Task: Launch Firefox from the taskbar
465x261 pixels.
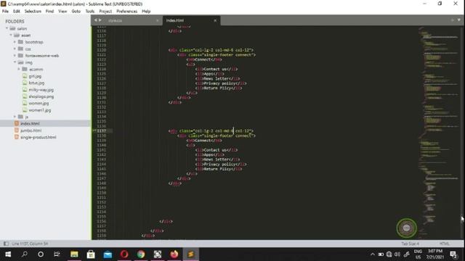Action: 174,254
